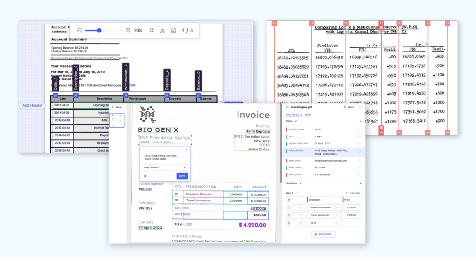
Task: Click the zoom out magnifier icon
Action: 79,31
